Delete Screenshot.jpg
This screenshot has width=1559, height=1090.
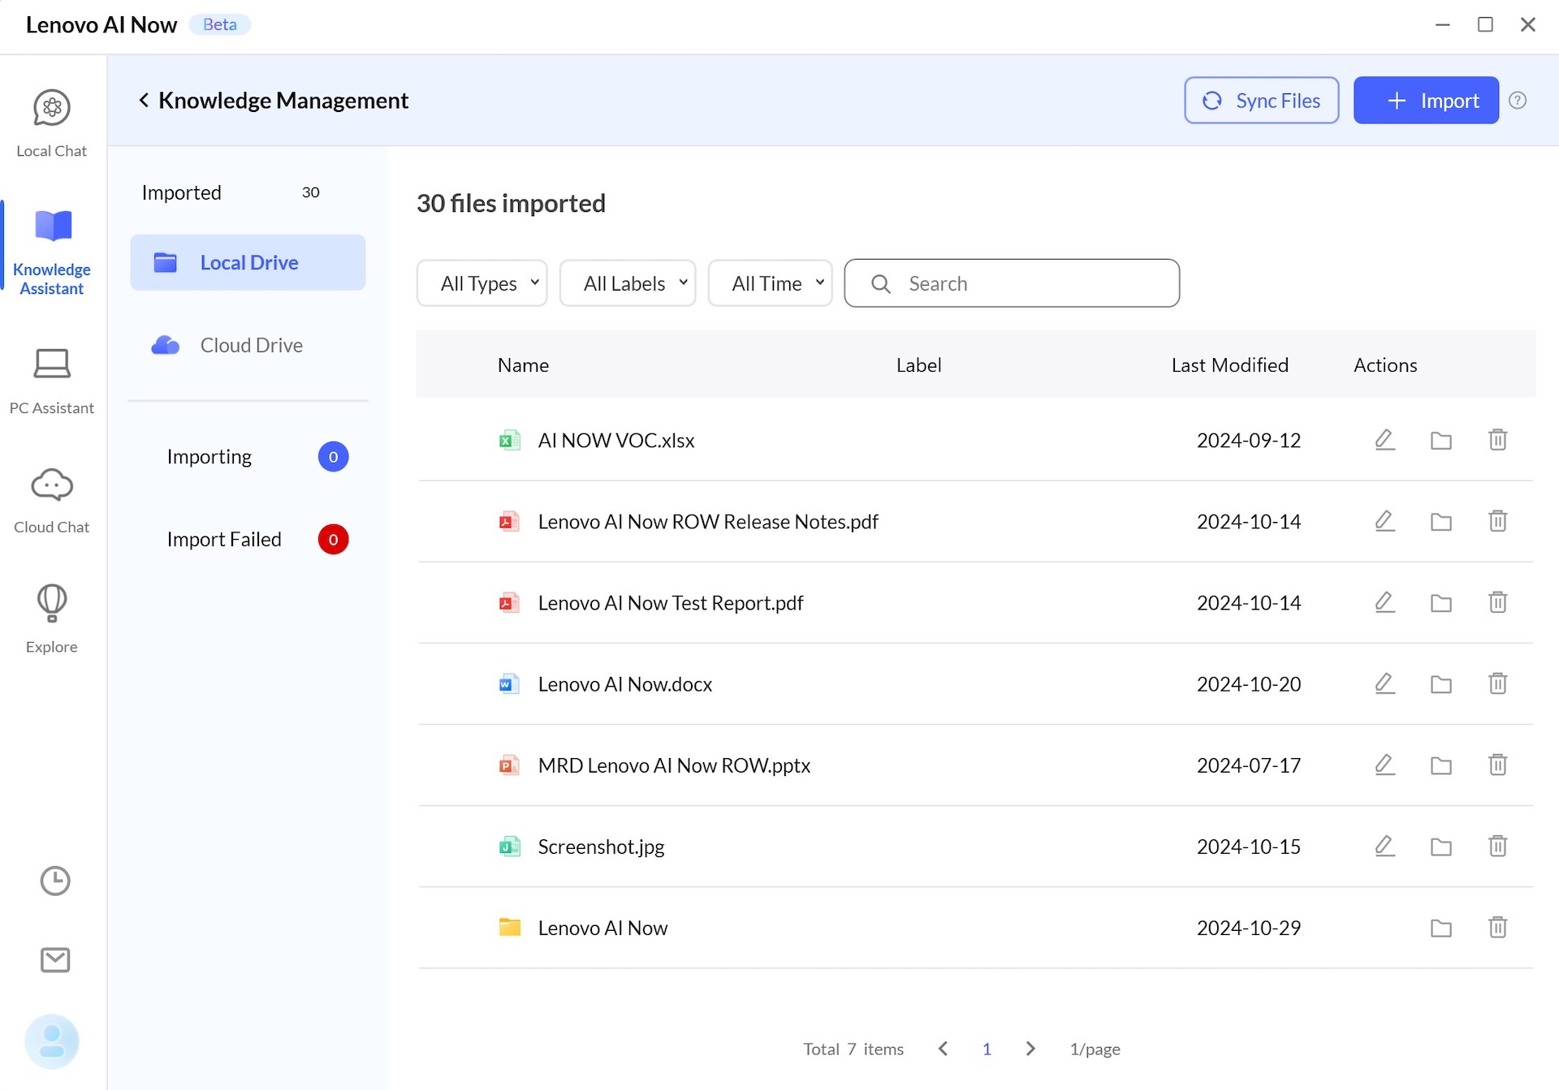(1498, 845)
